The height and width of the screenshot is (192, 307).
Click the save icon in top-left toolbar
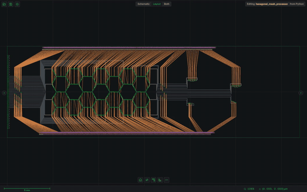coord(11,4)
